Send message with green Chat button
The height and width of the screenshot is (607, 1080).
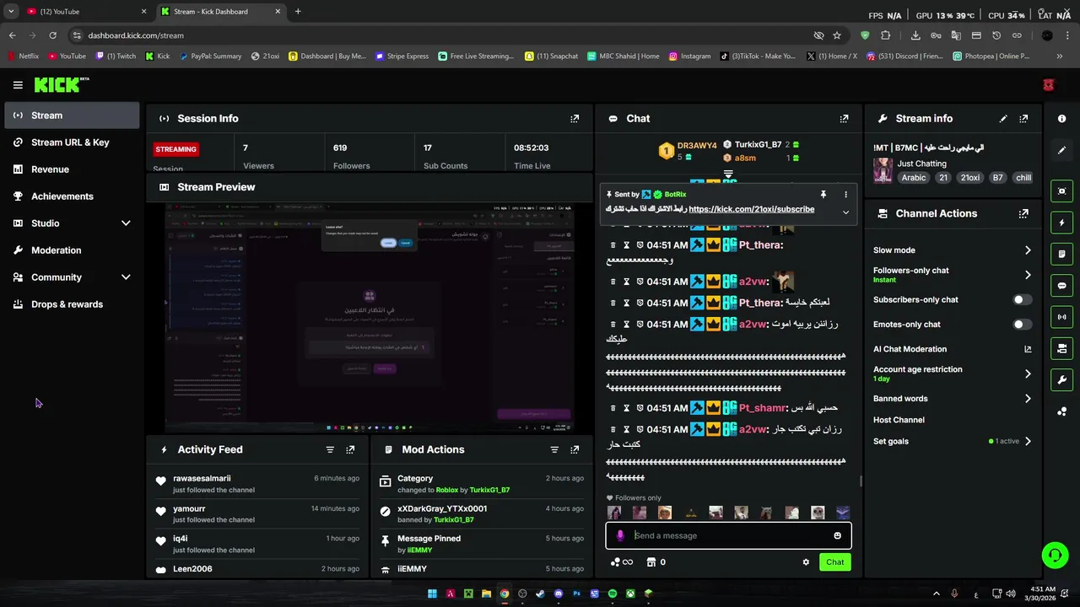click(x=834, y=562)
